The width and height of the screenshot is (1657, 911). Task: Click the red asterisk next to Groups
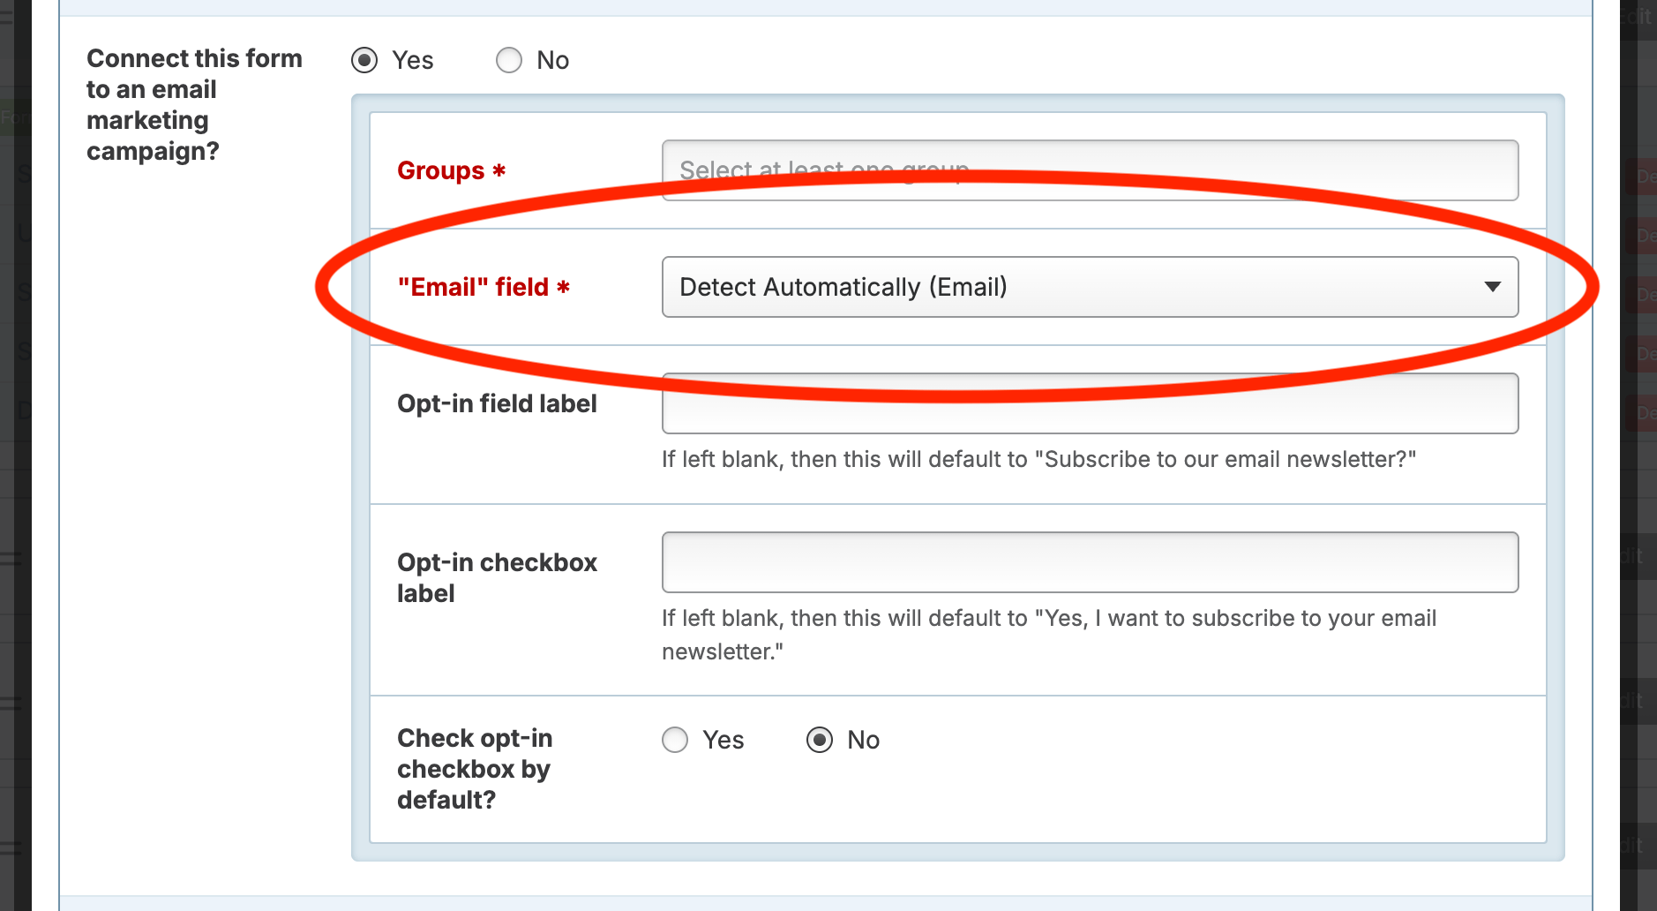click(x=499, y=170)
